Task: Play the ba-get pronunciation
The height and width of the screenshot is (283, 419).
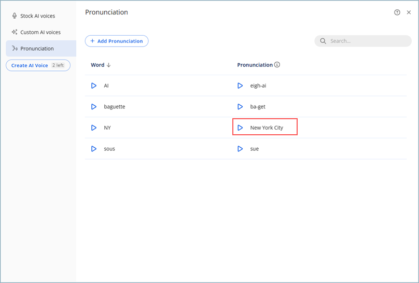Action: pos(240,107)
